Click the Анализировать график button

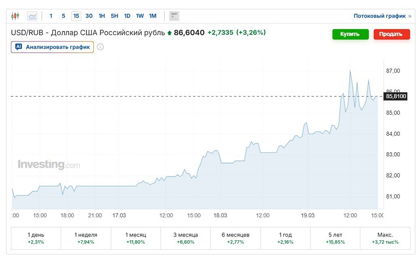pyautogui.click(x=52, y=47)
